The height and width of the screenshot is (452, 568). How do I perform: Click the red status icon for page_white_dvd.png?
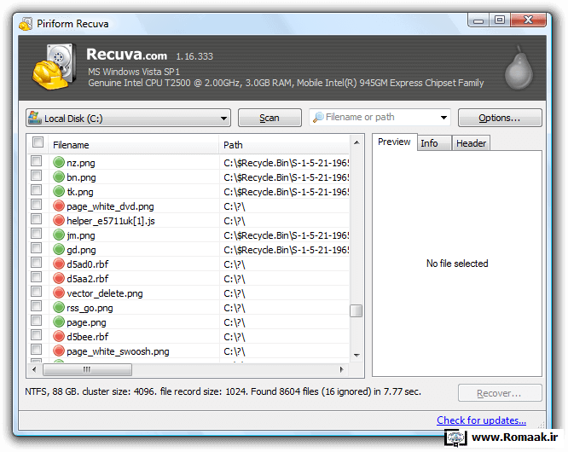[x=59, y=206]
